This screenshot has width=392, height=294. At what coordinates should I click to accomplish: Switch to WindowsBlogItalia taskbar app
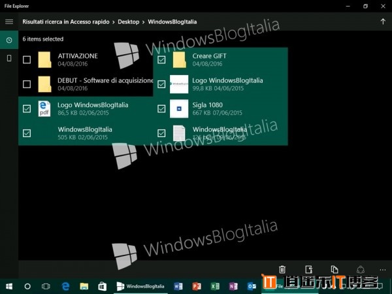click(140, 286)
